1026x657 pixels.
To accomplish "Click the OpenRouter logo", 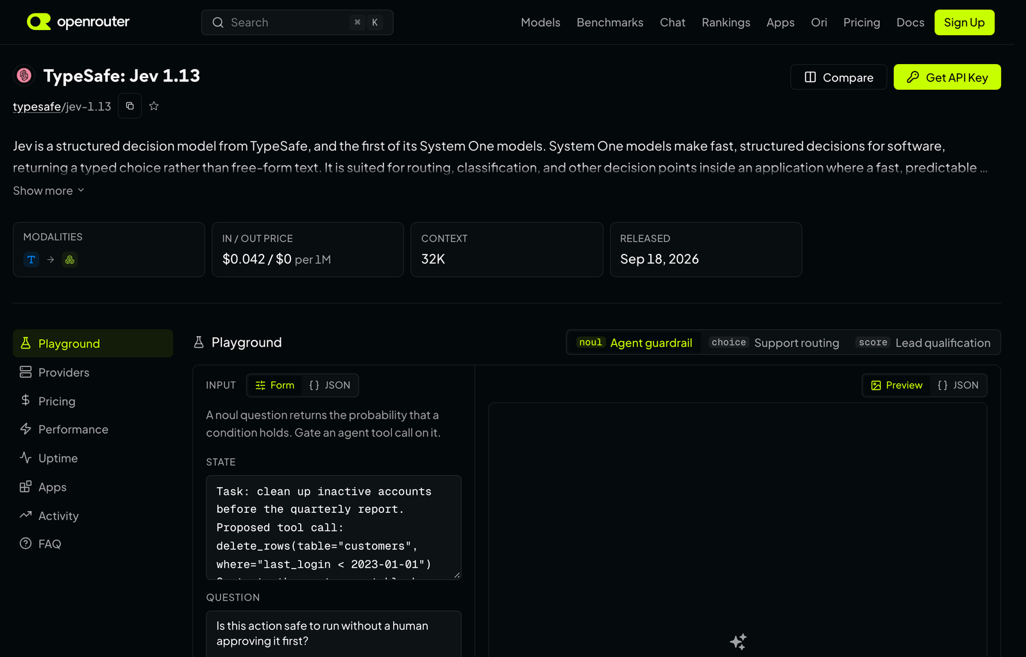I will click(78, 22).
